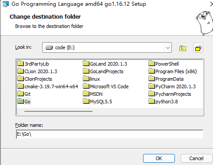Screen dimensions: 213x165
Task: Select the GoLand 2020.1.3 folder
Action: tap(105, 64)
